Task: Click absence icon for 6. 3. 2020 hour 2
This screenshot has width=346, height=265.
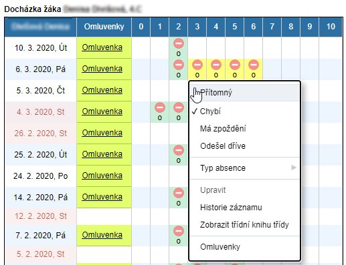Action: [179, 65]
